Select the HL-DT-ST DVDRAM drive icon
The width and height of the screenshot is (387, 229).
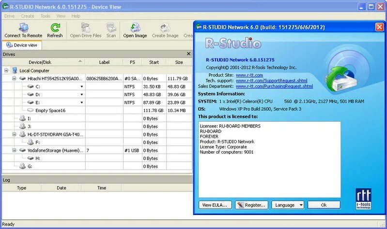click(x=22, y=134)
